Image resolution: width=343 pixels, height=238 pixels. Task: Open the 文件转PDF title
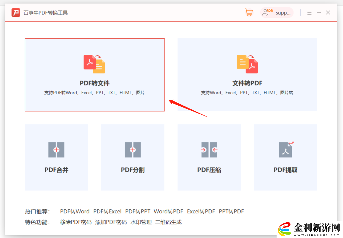247,83
